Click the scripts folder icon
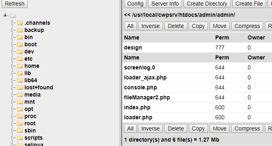Viewport: 272px width, 146px height. [x=20, y=138]
